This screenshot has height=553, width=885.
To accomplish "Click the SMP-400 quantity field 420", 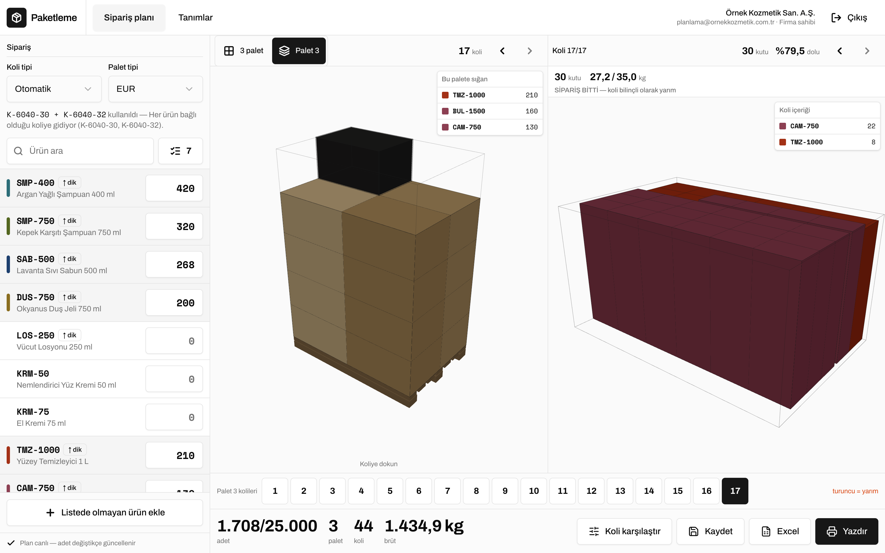I will (x=174, y=188).
